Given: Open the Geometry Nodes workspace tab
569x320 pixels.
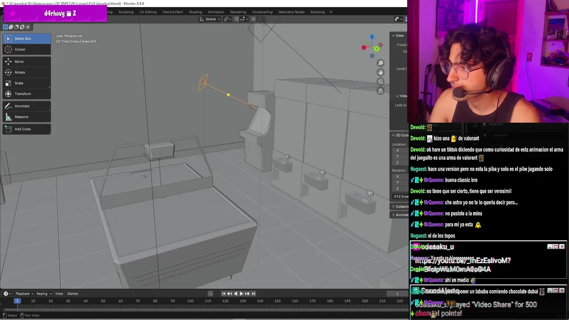Looking at the screenshot, I should (292, 12).
